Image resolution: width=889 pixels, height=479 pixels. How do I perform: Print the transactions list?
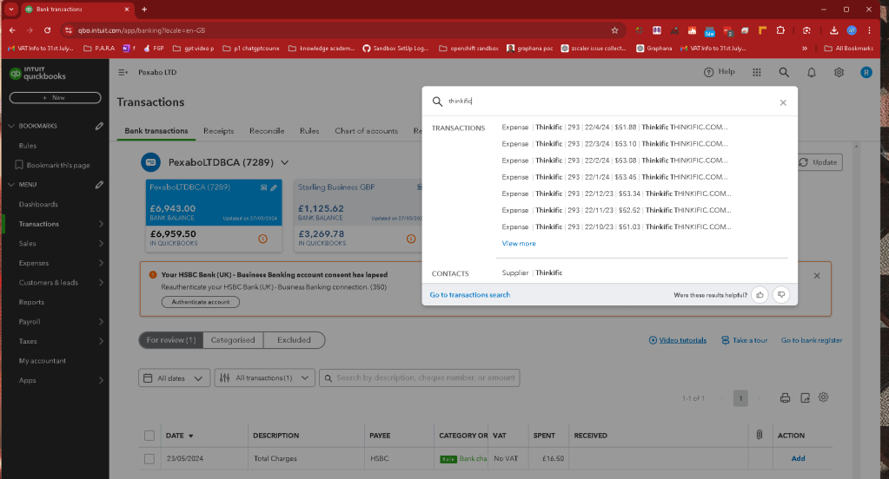click(785, 398)
